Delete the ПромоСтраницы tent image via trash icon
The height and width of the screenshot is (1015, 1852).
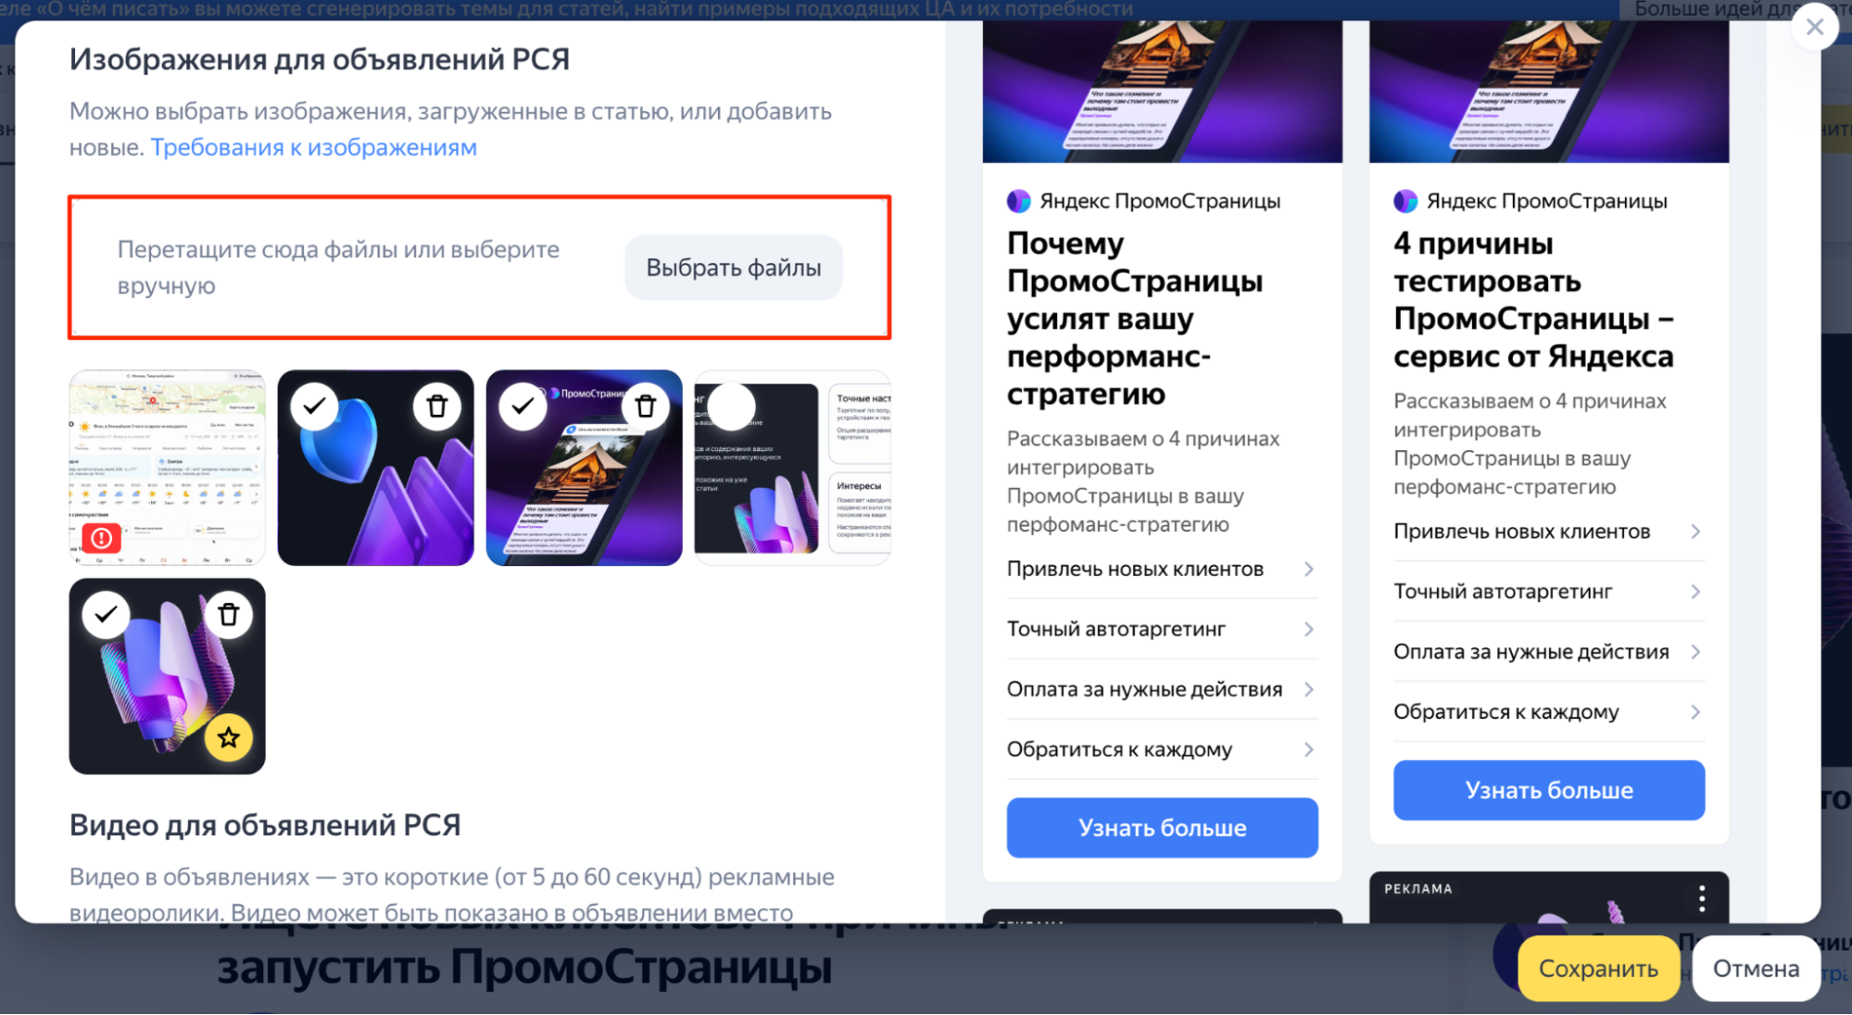coord(646,406)
